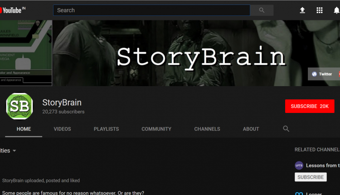Switch to the VIDEOS tab

click(62, 129)
